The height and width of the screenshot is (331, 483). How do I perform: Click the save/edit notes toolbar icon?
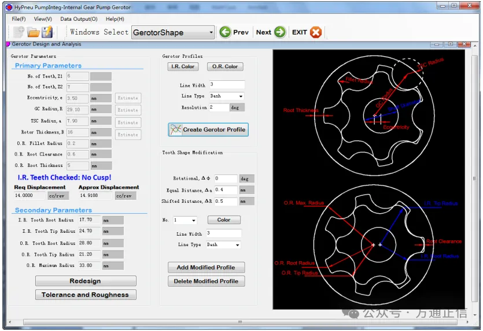coord(47,32)
